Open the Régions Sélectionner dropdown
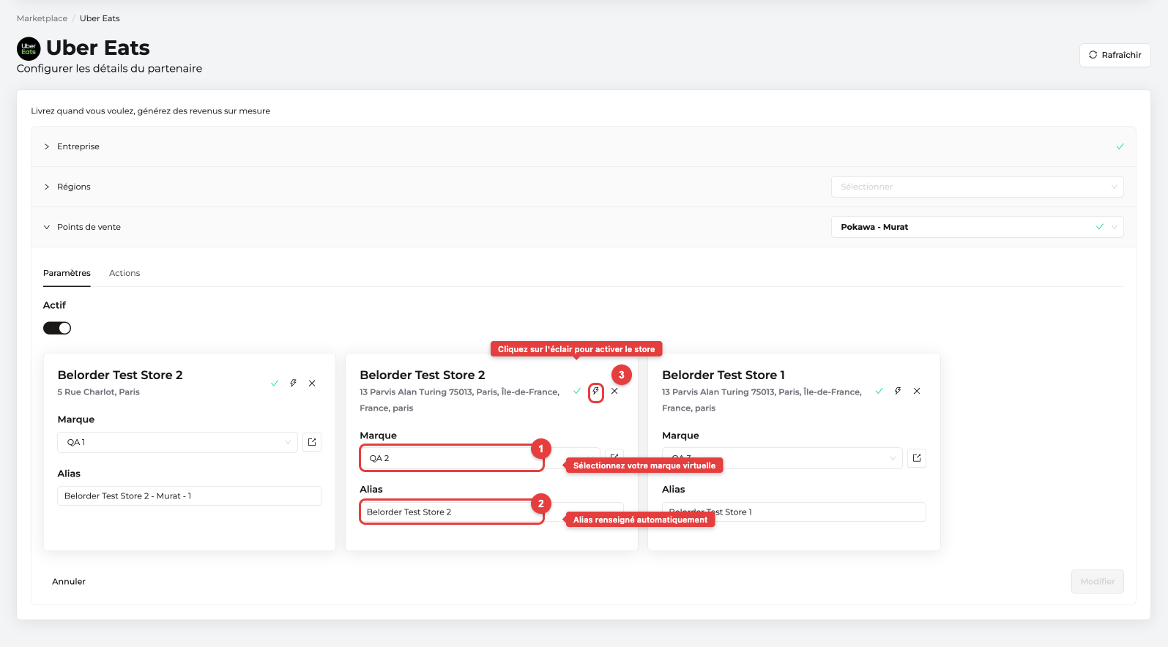Screen dimensions: 1168x647 pyautogui.click(x=977, y=187)
